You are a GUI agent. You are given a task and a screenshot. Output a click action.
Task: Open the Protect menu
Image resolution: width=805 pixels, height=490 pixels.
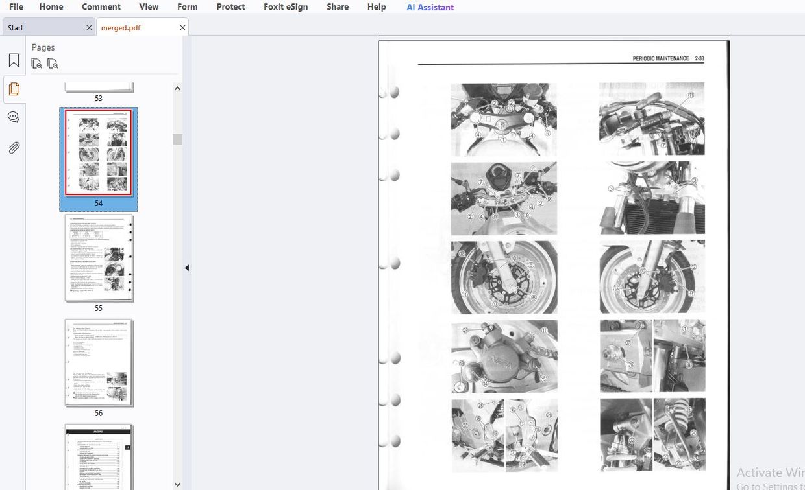(x=230, y=7)
